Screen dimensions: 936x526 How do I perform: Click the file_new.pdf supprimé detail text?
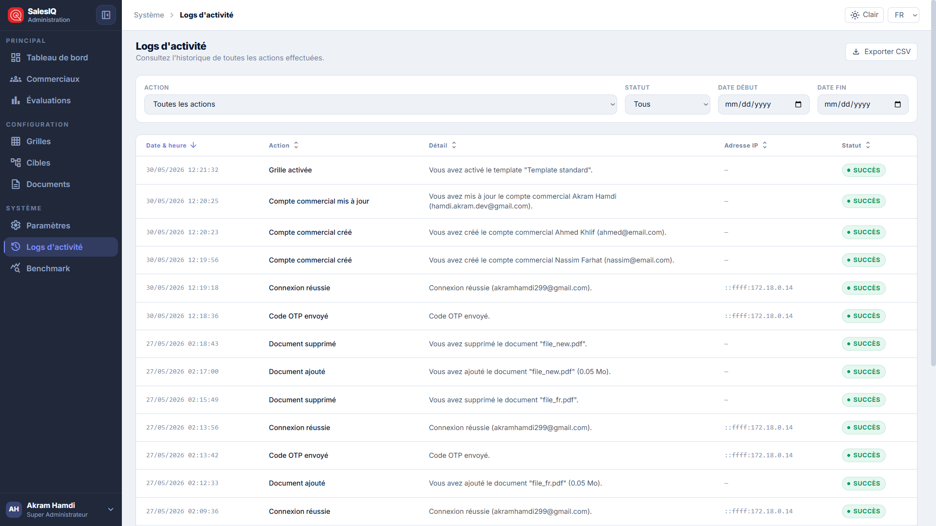click(508, 344)
